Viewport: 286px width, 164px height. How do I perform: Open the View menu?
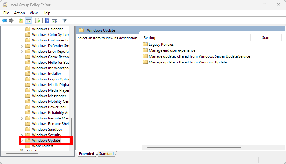tap(34, 13)
